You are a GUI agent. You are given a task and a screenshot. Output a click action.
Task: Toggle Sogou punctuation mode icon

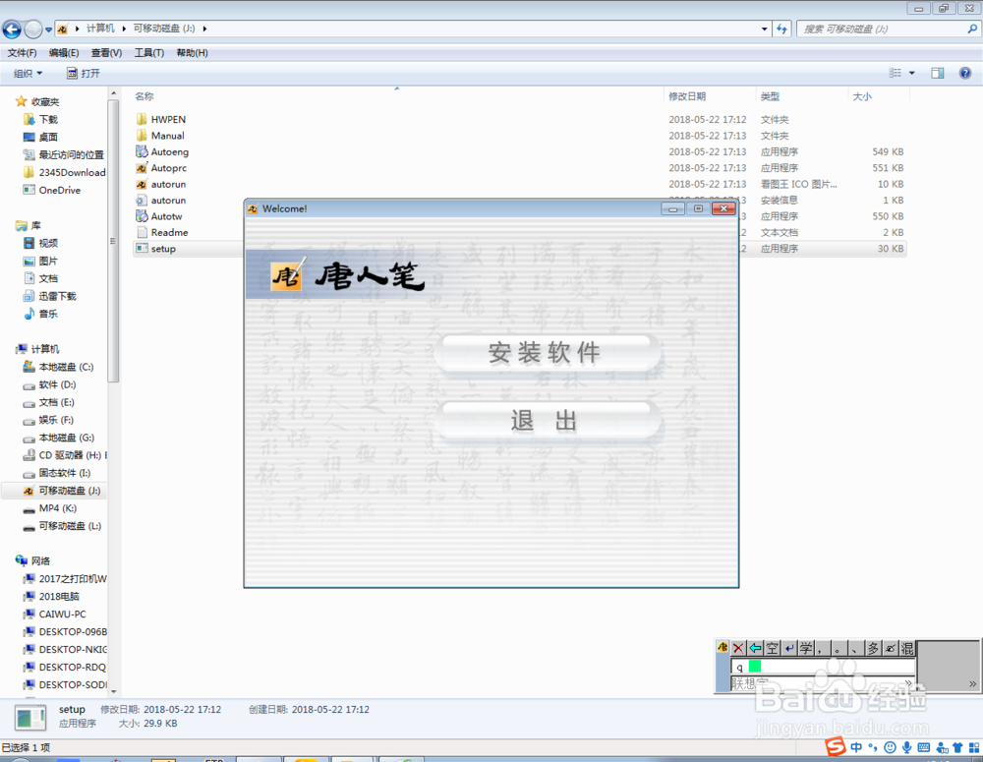pos(873,747)
